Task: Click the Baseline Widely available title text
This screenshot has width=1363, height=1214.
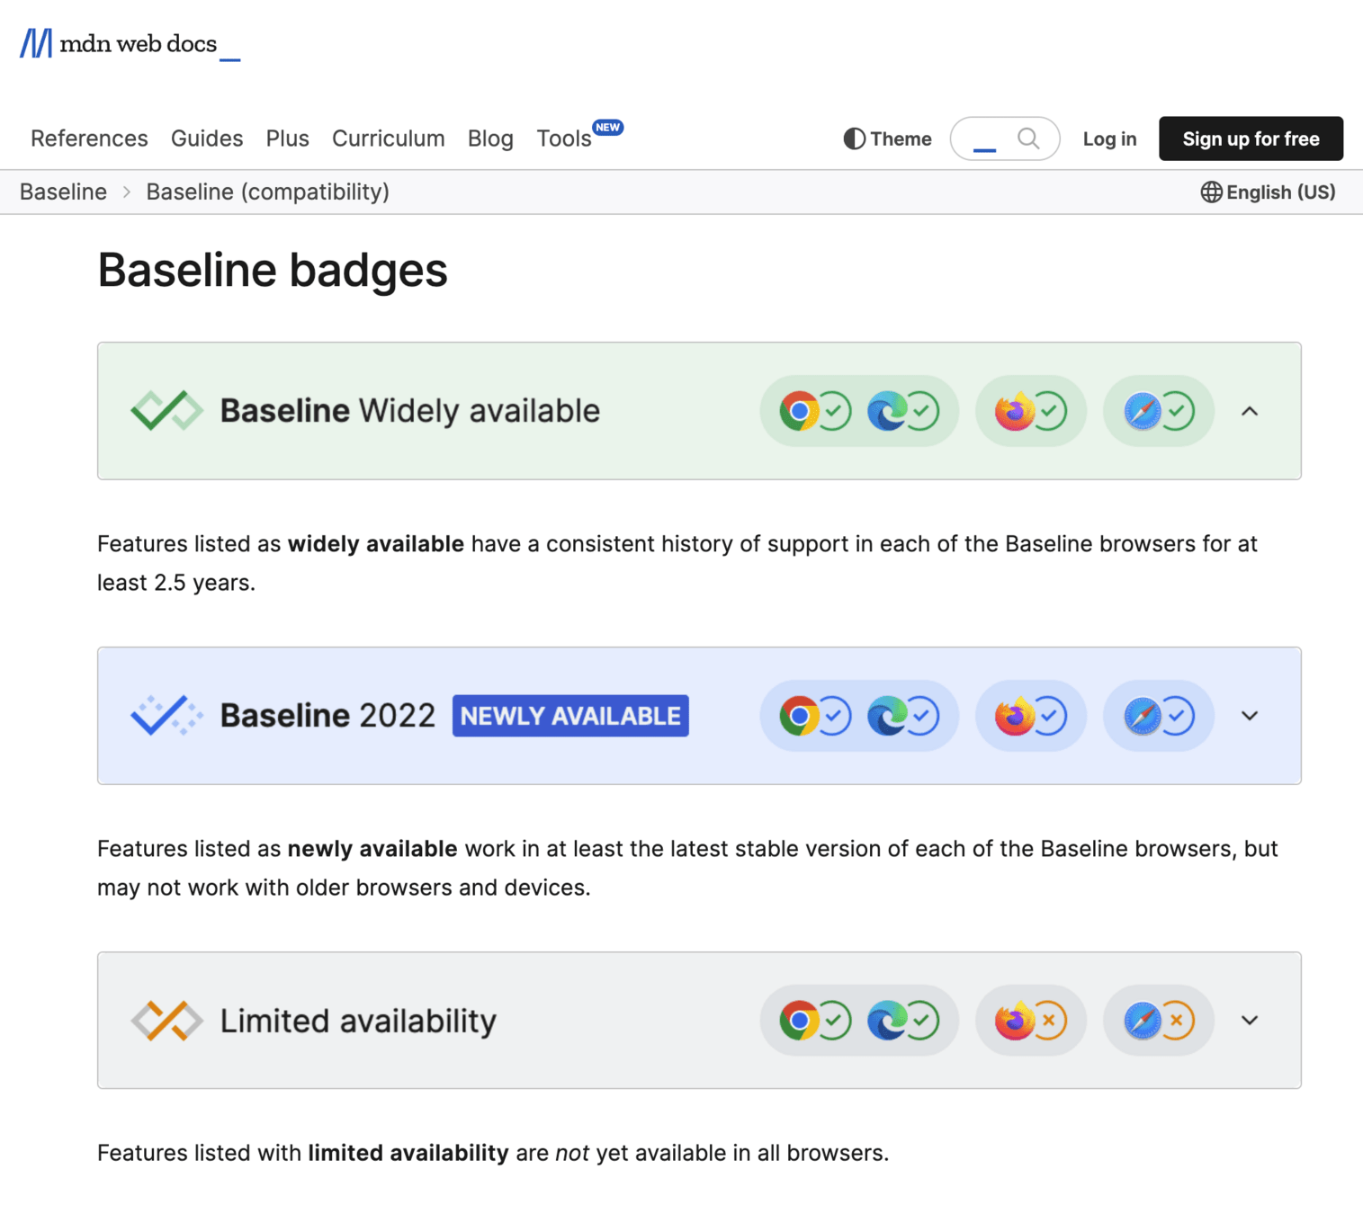Action: pos(409,411)
